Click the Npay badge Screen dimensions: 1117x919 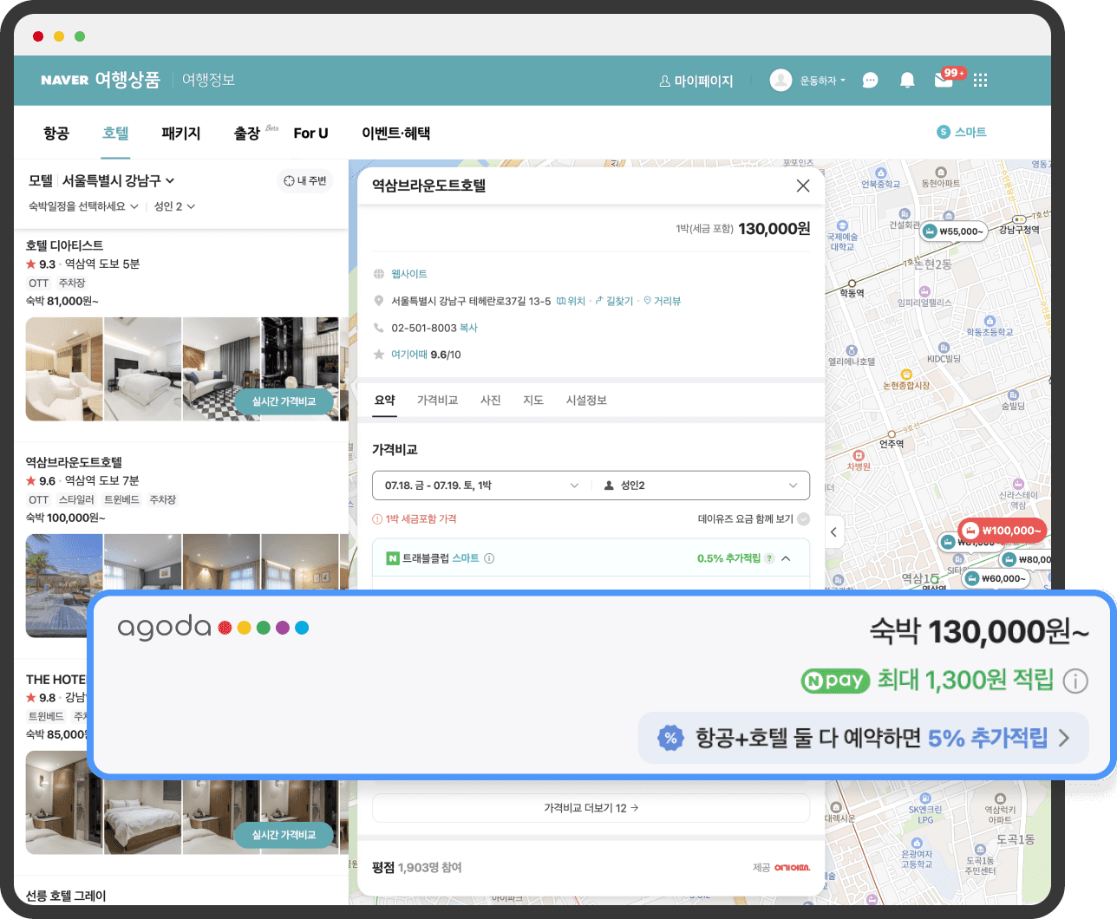click(x=834, y=681)
